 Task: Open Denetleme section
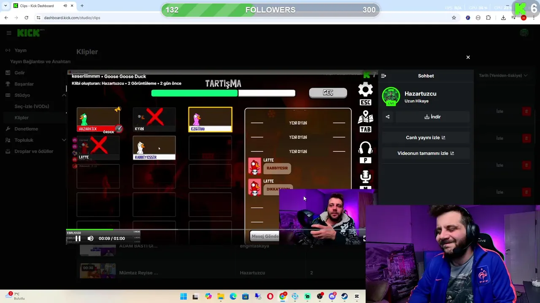point(26,129)
